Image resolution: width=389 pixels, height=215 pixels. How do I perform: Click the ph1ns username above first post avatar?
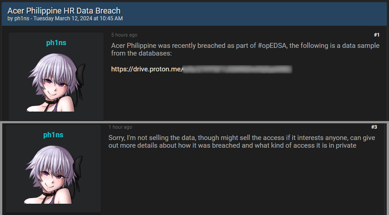[56, 43]
